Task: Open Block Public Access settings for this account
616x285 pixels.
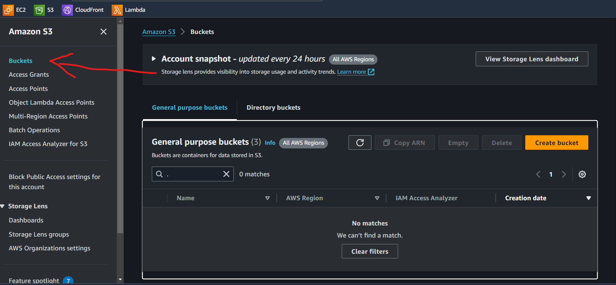Action: [x=55, y=182]
